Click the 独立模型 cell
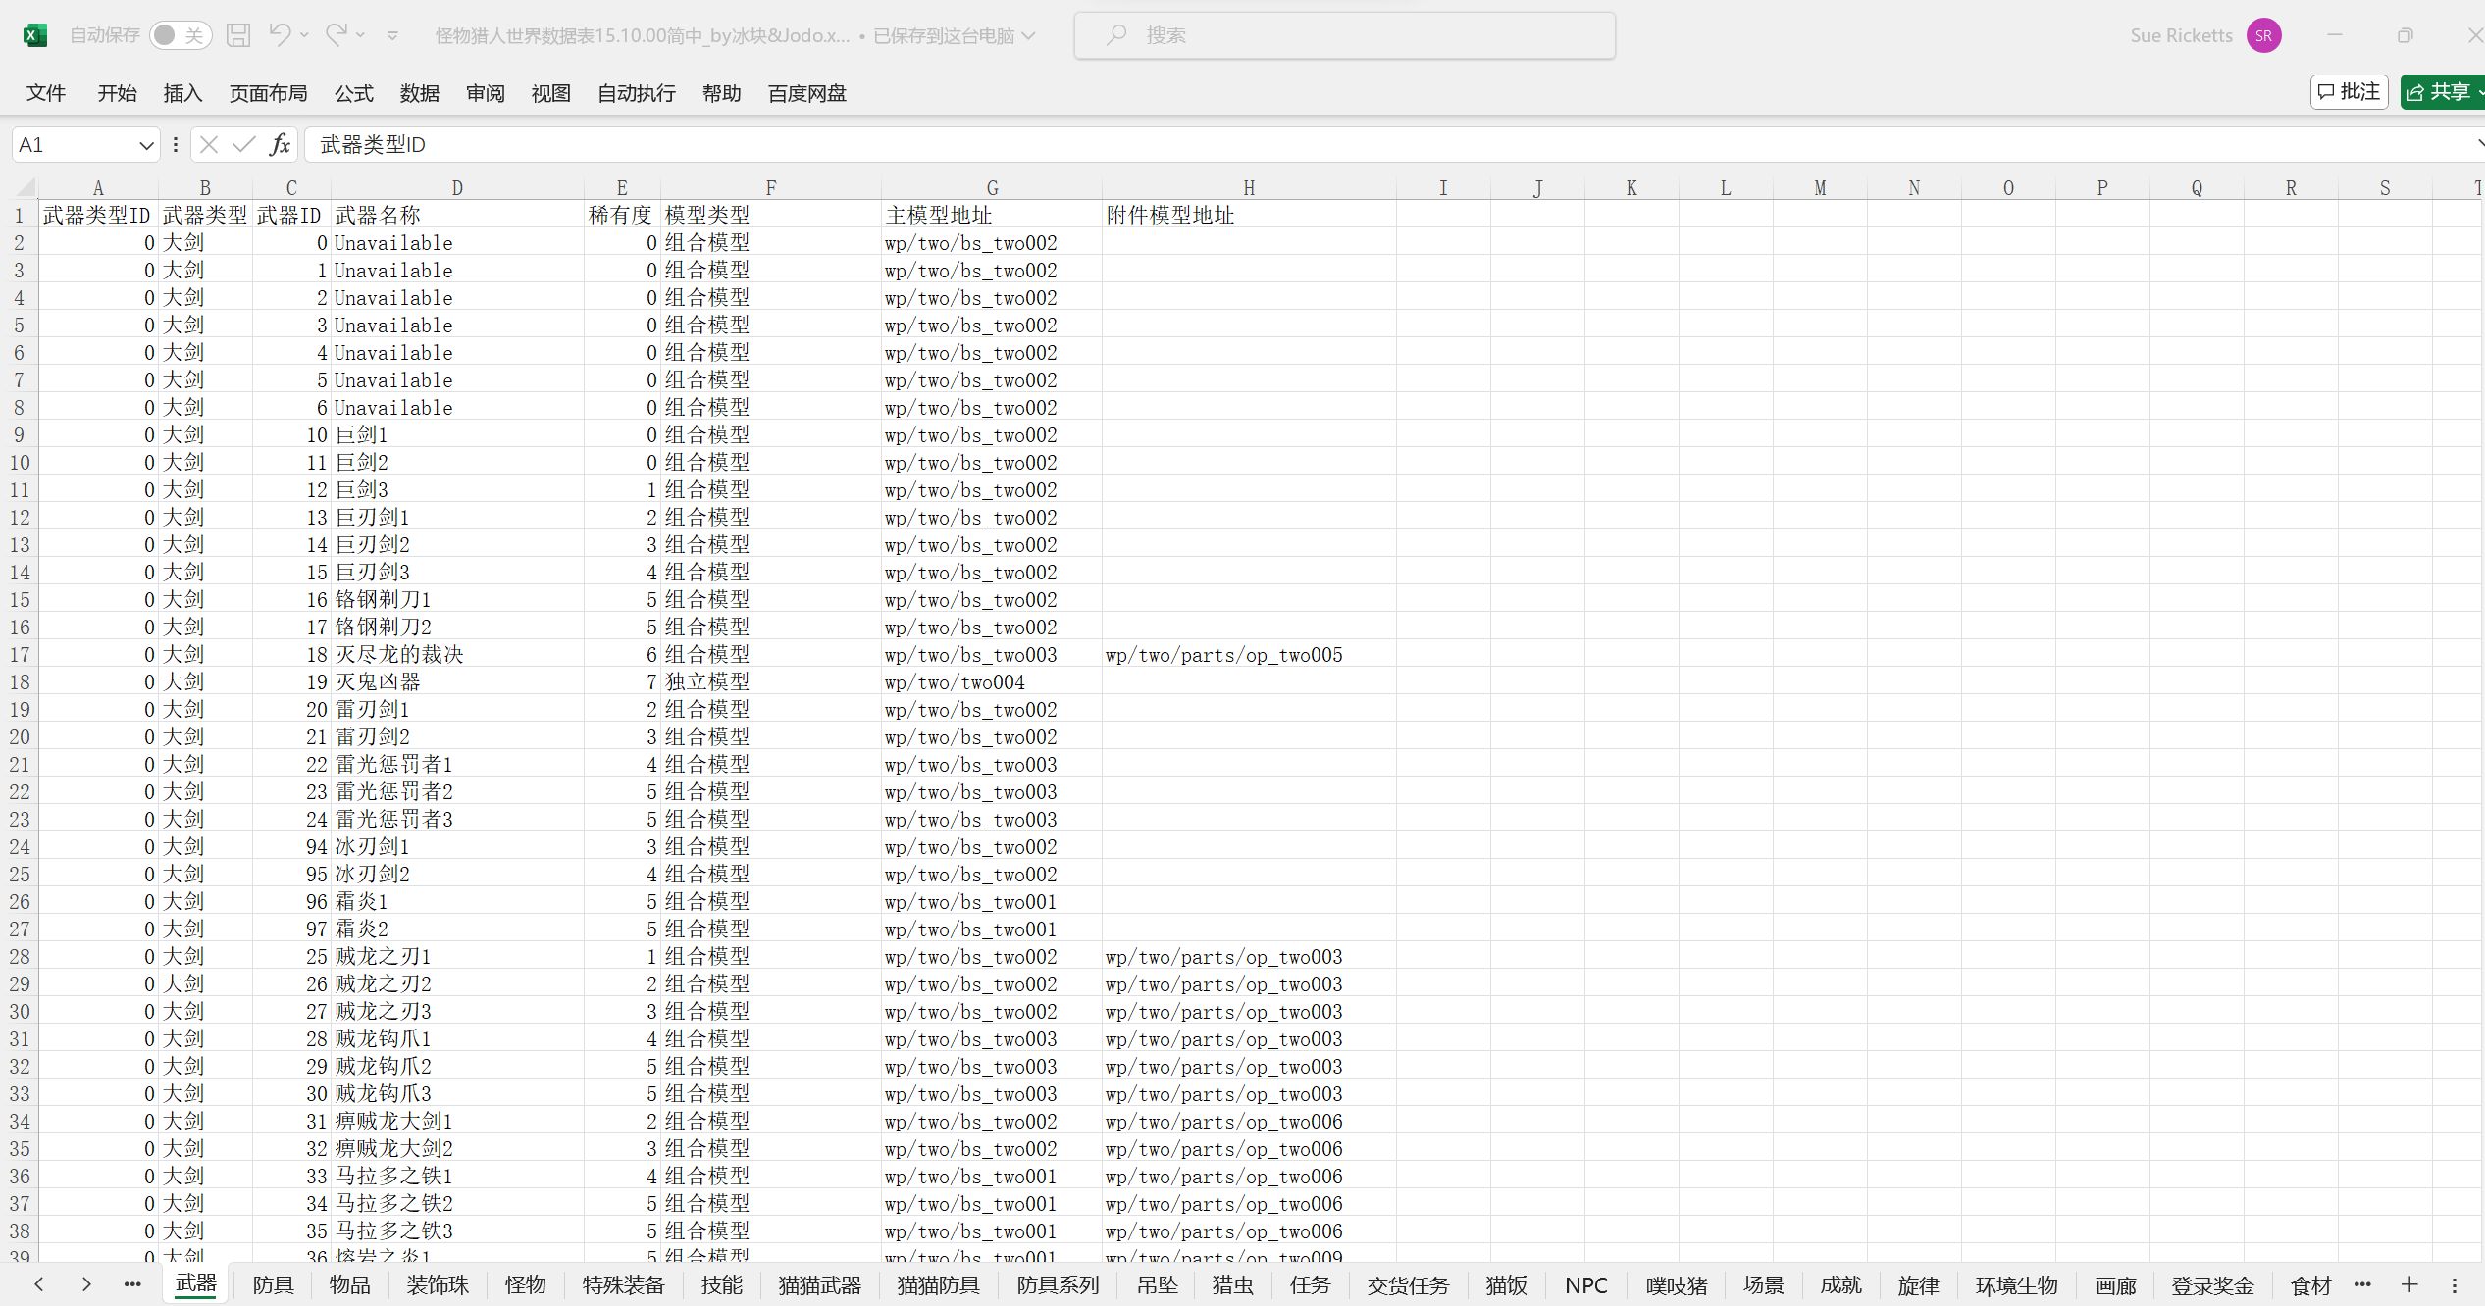This screenshot has width=2485, height=1306. click(x=771, y=682)
